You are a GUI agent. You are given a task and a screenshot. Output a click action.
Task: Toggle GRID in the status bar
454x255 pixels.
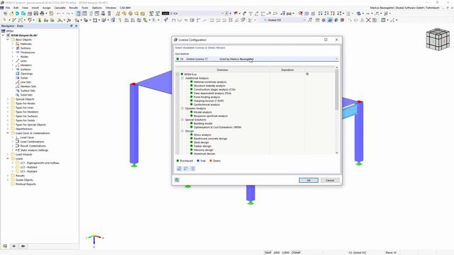click(x=277, y=252)
